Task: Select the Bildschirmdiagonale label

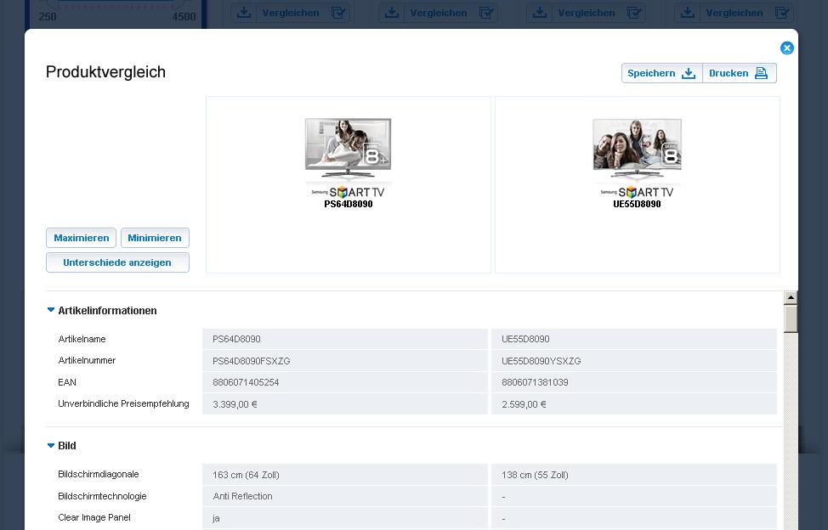Action: point(99,474)
